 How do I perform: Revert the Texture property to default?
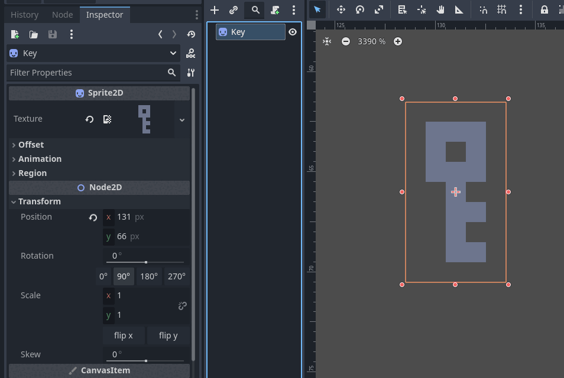[89, 119]
